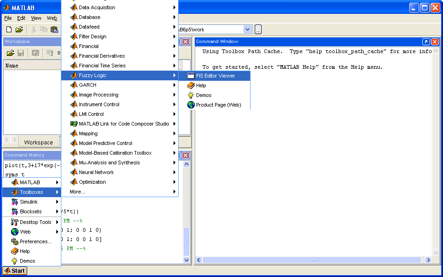Click Workspace tab strip left arrow
The height and width of the screenshot is (277, 443).
pyautogui.click(x=7, y=139)
